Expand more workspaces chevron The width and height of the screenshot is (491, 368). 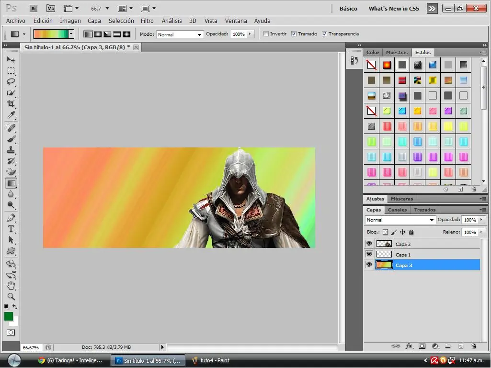coord(432,9)
